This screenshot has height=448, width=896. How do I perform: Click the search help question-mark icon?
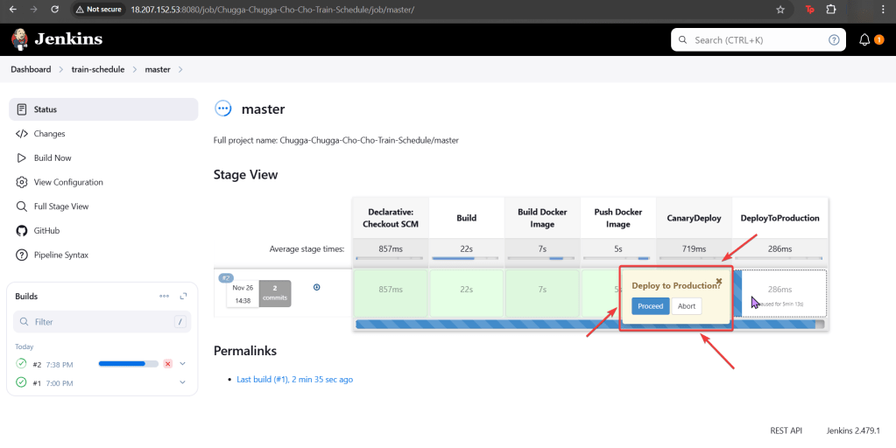tap(834, 40)
